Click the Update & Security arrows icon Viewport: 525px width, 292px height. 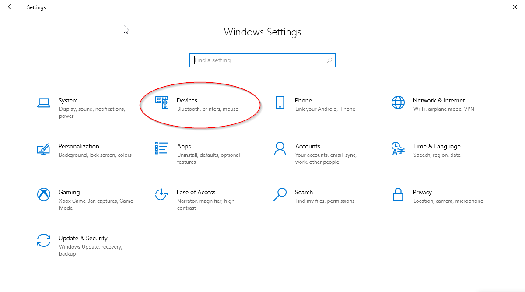click(x=44, y=240)
